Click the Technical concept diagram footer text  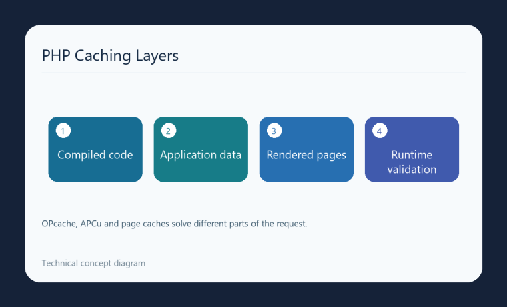[93, 263]
